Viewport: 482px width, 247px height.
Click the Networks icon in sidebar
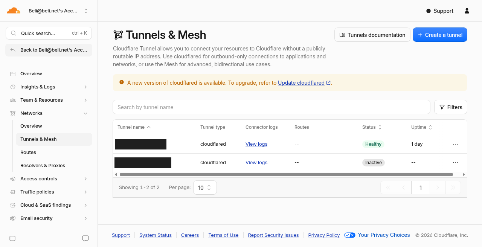tap(13, 113)
